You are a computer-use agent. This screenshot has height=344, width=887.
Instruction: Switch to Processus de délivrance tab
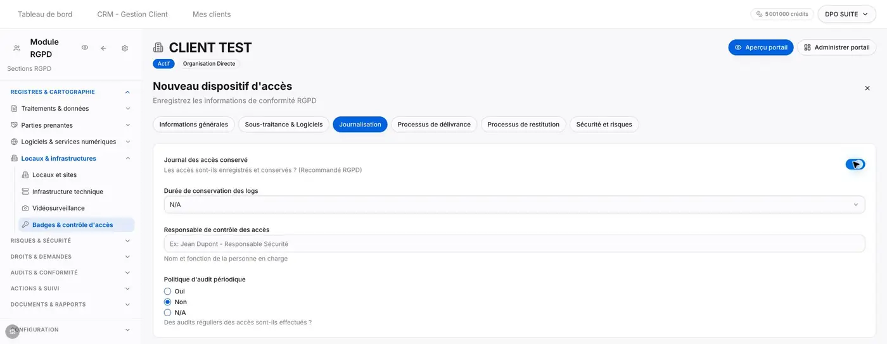434,125
